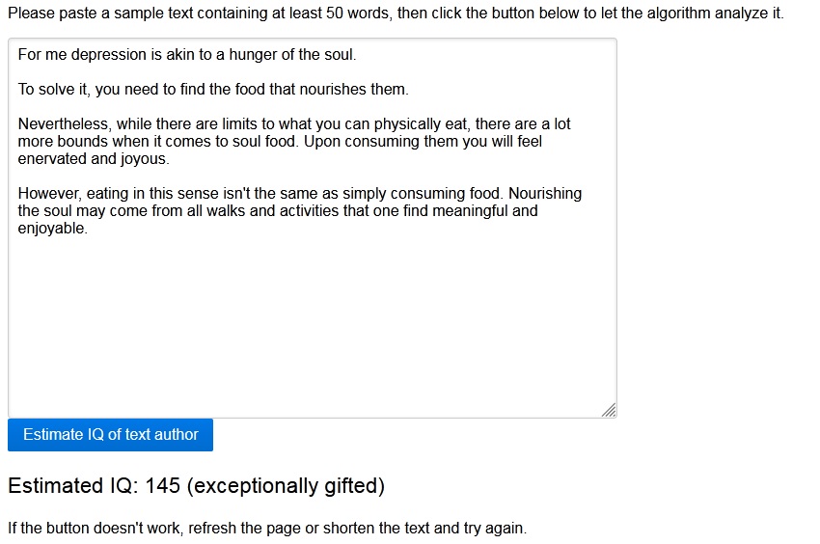Click the word "enervated" in the sample

click(x=52, y=159)
